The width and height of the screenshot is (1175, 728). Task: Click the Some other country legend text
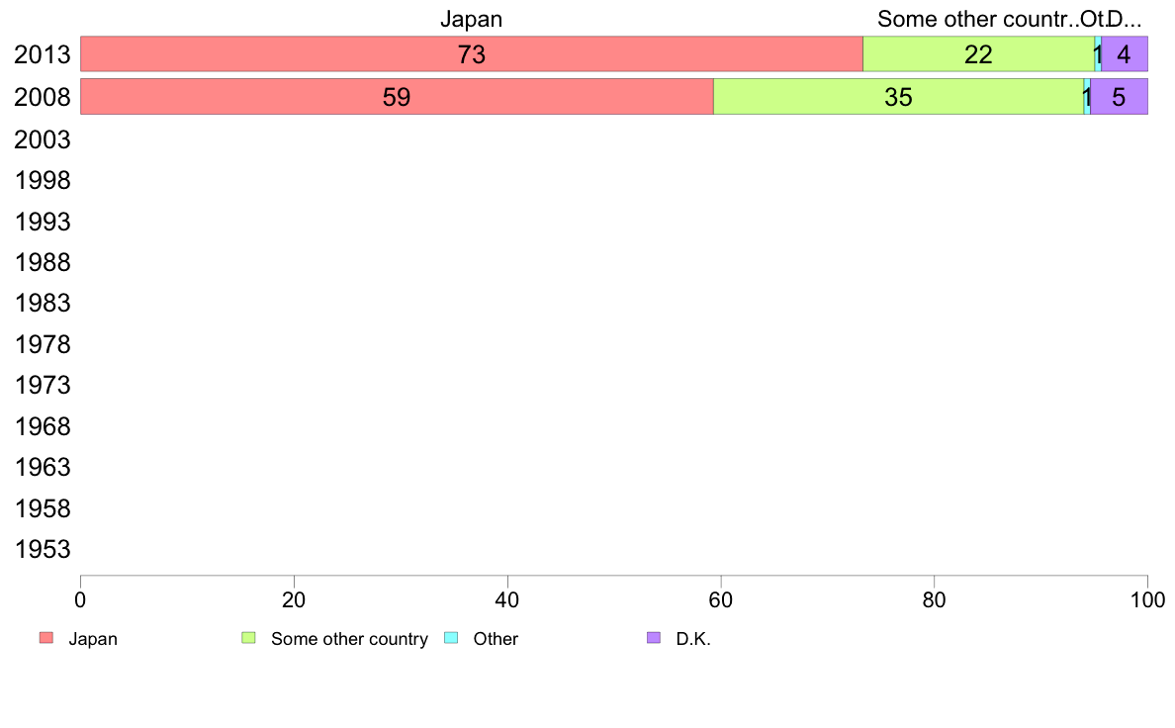click(349, 639)
